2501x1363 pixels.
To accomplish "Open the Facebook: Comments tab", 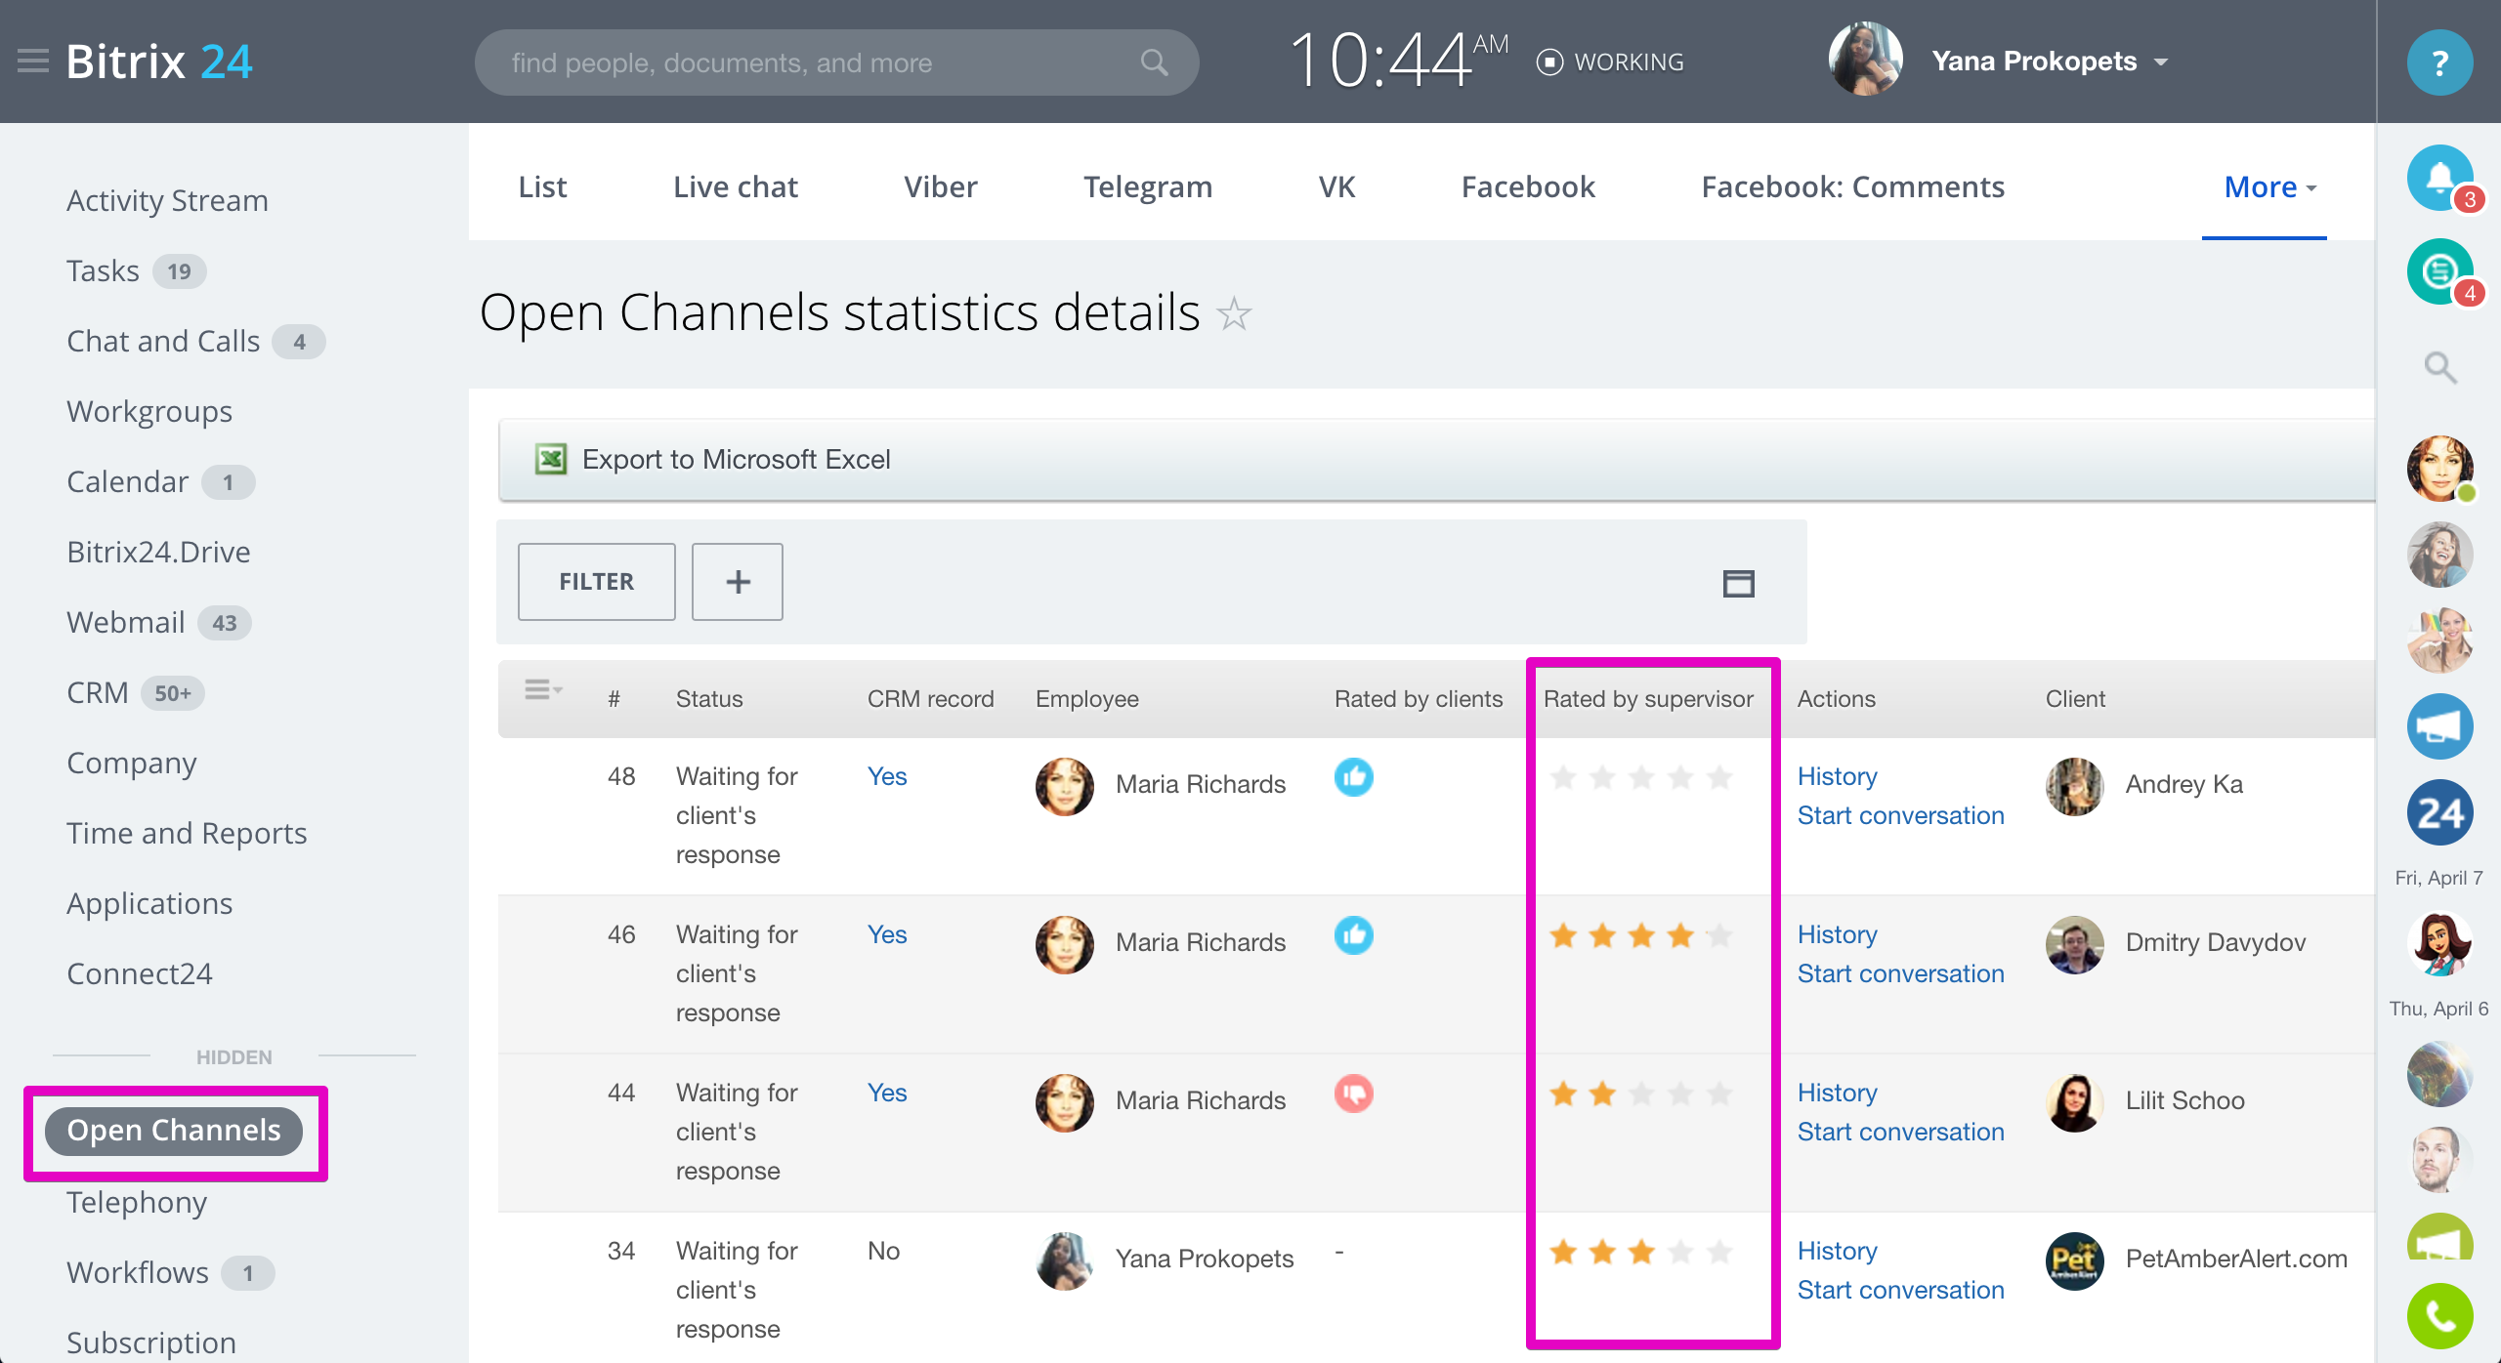I will (x=1852, y=186).
